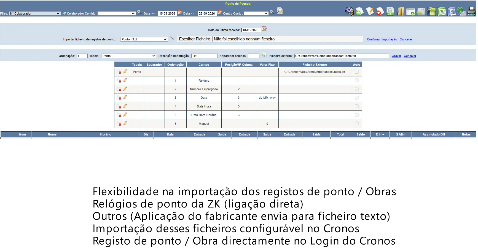The width and height of the screenshot is (478, 249).
Task: Toggle Auto checkbox for the dd-MM-yyyy Data row
Action: [x=356, y=98]
